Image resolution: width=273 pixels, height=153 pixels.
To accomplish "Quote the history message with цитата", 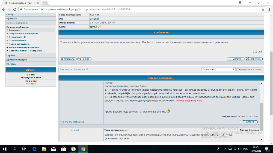I will 249,122.
